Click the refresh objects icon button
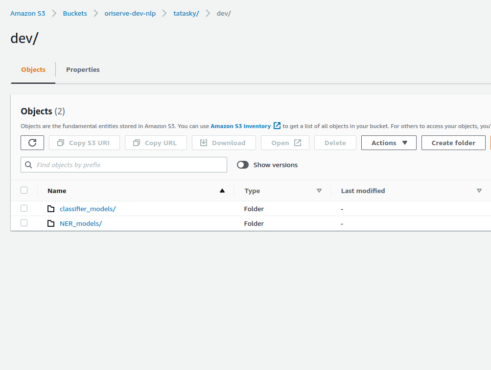Viewport: 491px width, 370px height. 32,143
